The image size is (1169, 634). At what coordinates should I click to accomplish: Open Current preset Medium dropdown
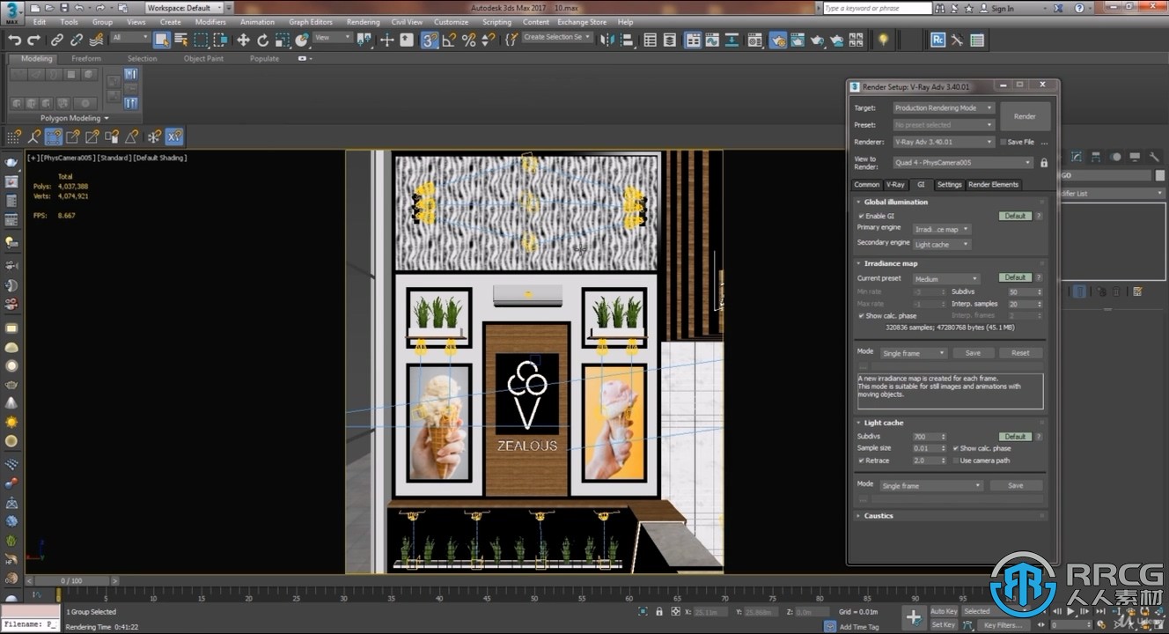pos(946,278)
